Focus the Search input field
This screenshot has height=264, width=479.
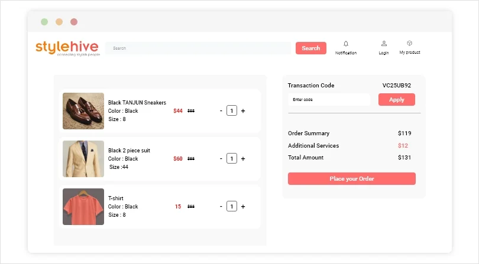point(198,48)
